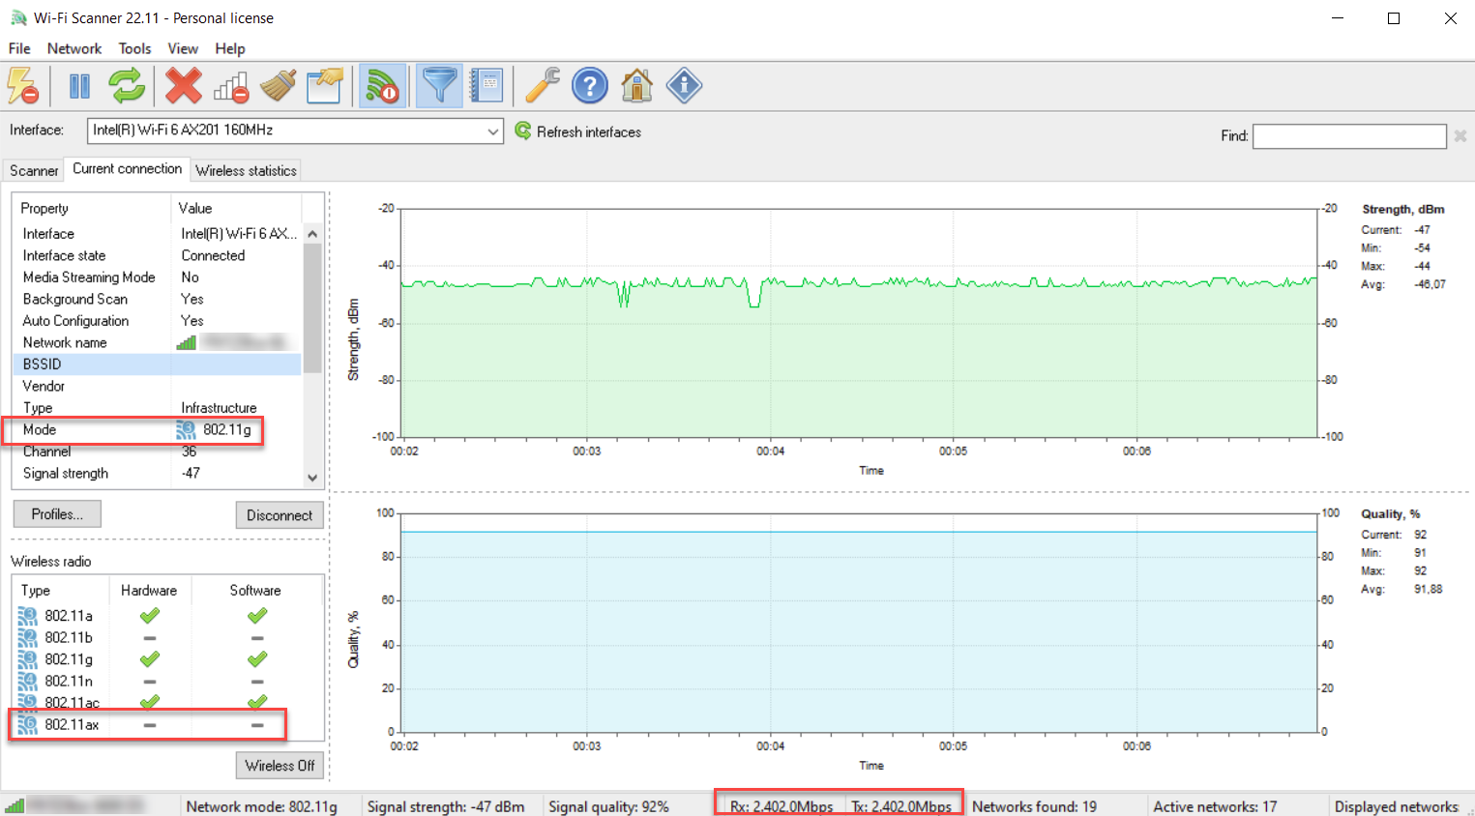Viewport: 1475px width, 816px height.
Task: Open the Tools menu
Action: [x=134, y=48]
